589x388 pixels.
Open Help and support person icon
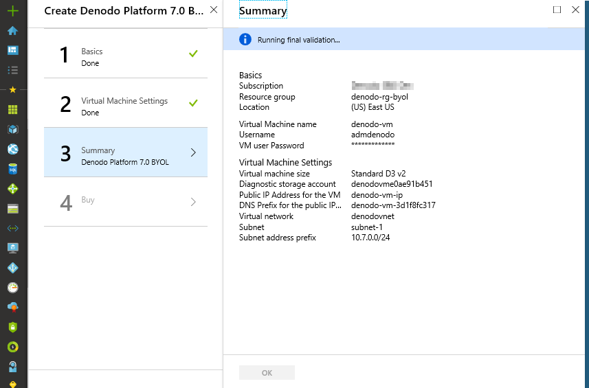[x=13, y=367]
